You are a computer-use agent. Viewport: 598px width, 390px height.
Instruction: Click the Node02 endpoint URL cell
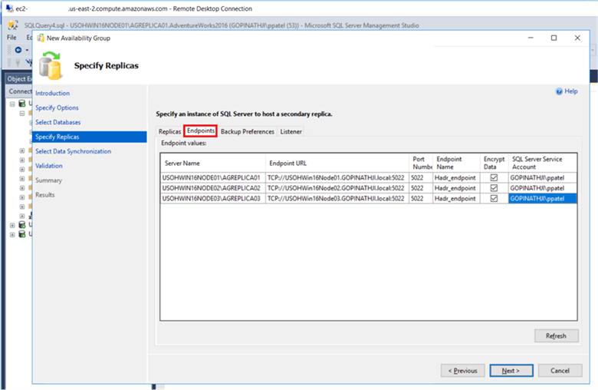click(x=337, y=188)
